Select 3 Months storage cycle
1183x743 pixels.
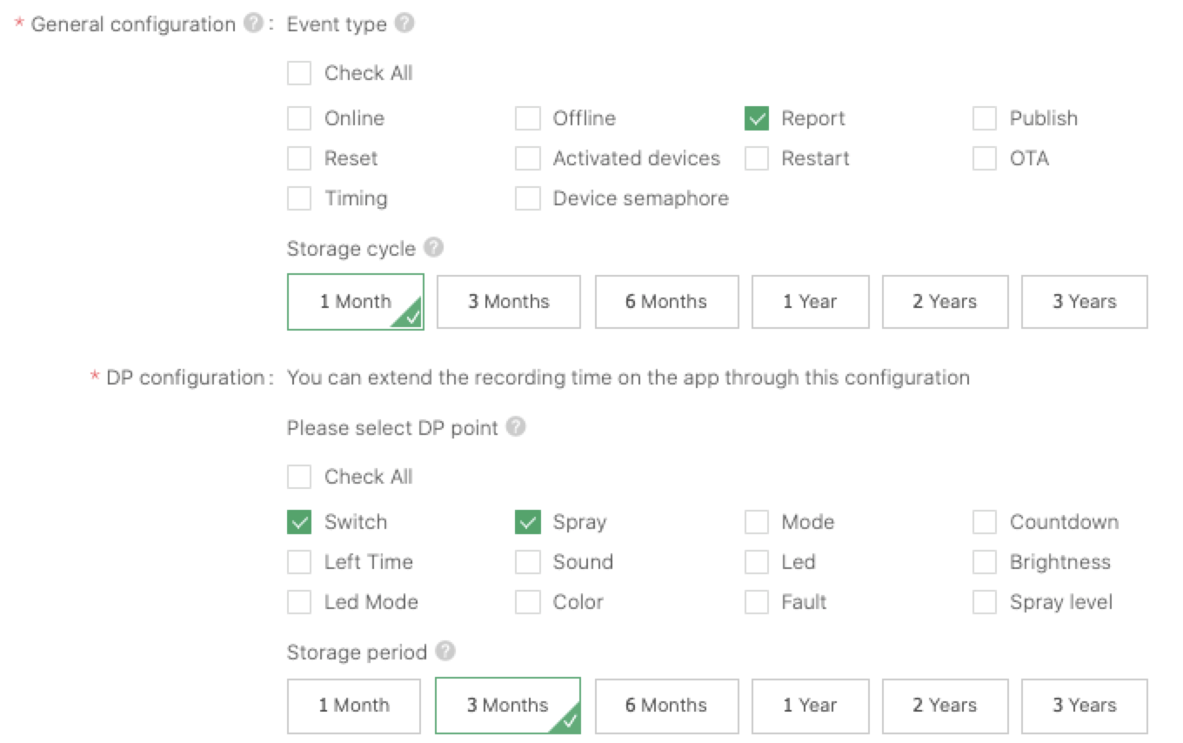[509, 302]
